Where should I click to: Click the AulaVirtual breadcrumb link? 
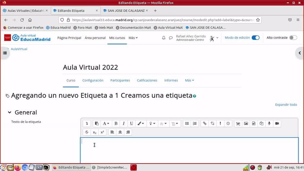19,49
